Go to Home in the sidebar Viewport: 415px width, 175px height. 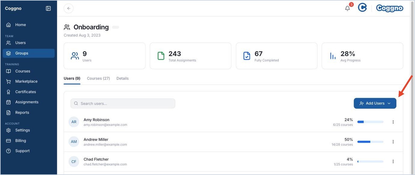pyautogui.click(x=29, y=25)
